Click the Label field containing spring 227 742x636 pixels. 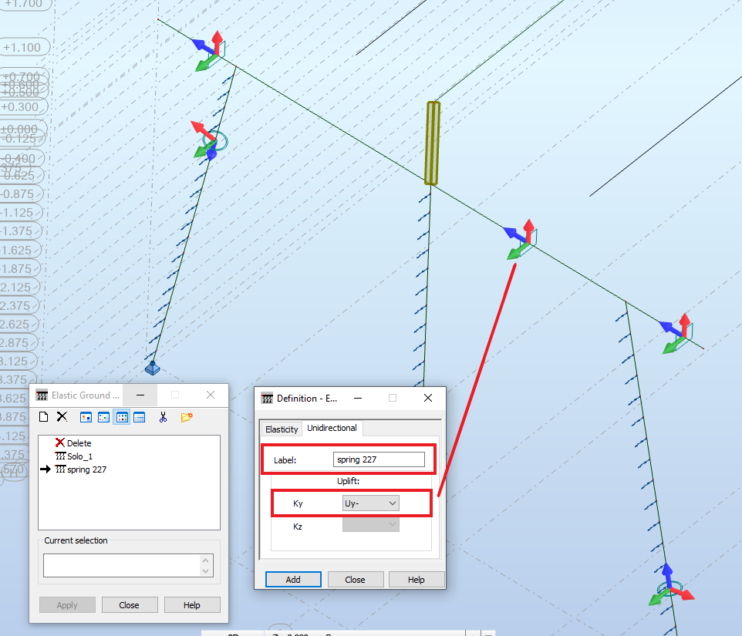pos(379,459)
